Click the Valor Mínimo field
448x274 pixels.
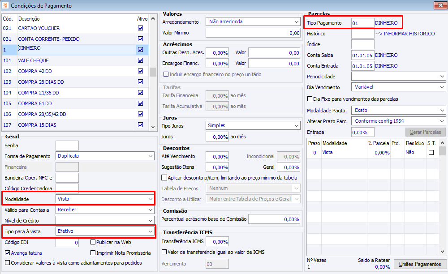point(253,33)
